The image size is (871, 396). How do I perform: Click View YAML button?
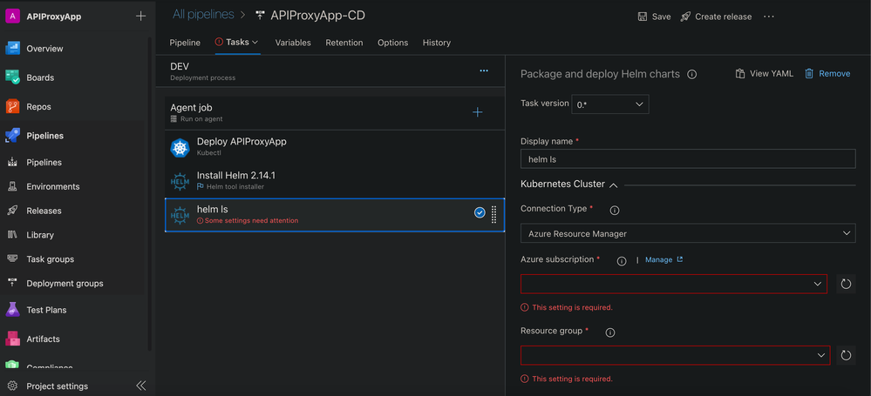tap(765, 74)
